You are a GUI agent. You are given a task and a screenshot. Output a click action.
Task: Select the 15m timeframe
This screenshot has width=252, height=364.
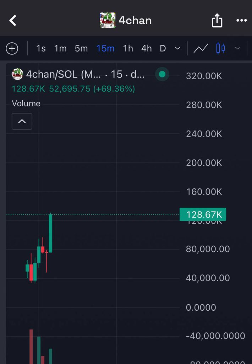click(105, 48)
